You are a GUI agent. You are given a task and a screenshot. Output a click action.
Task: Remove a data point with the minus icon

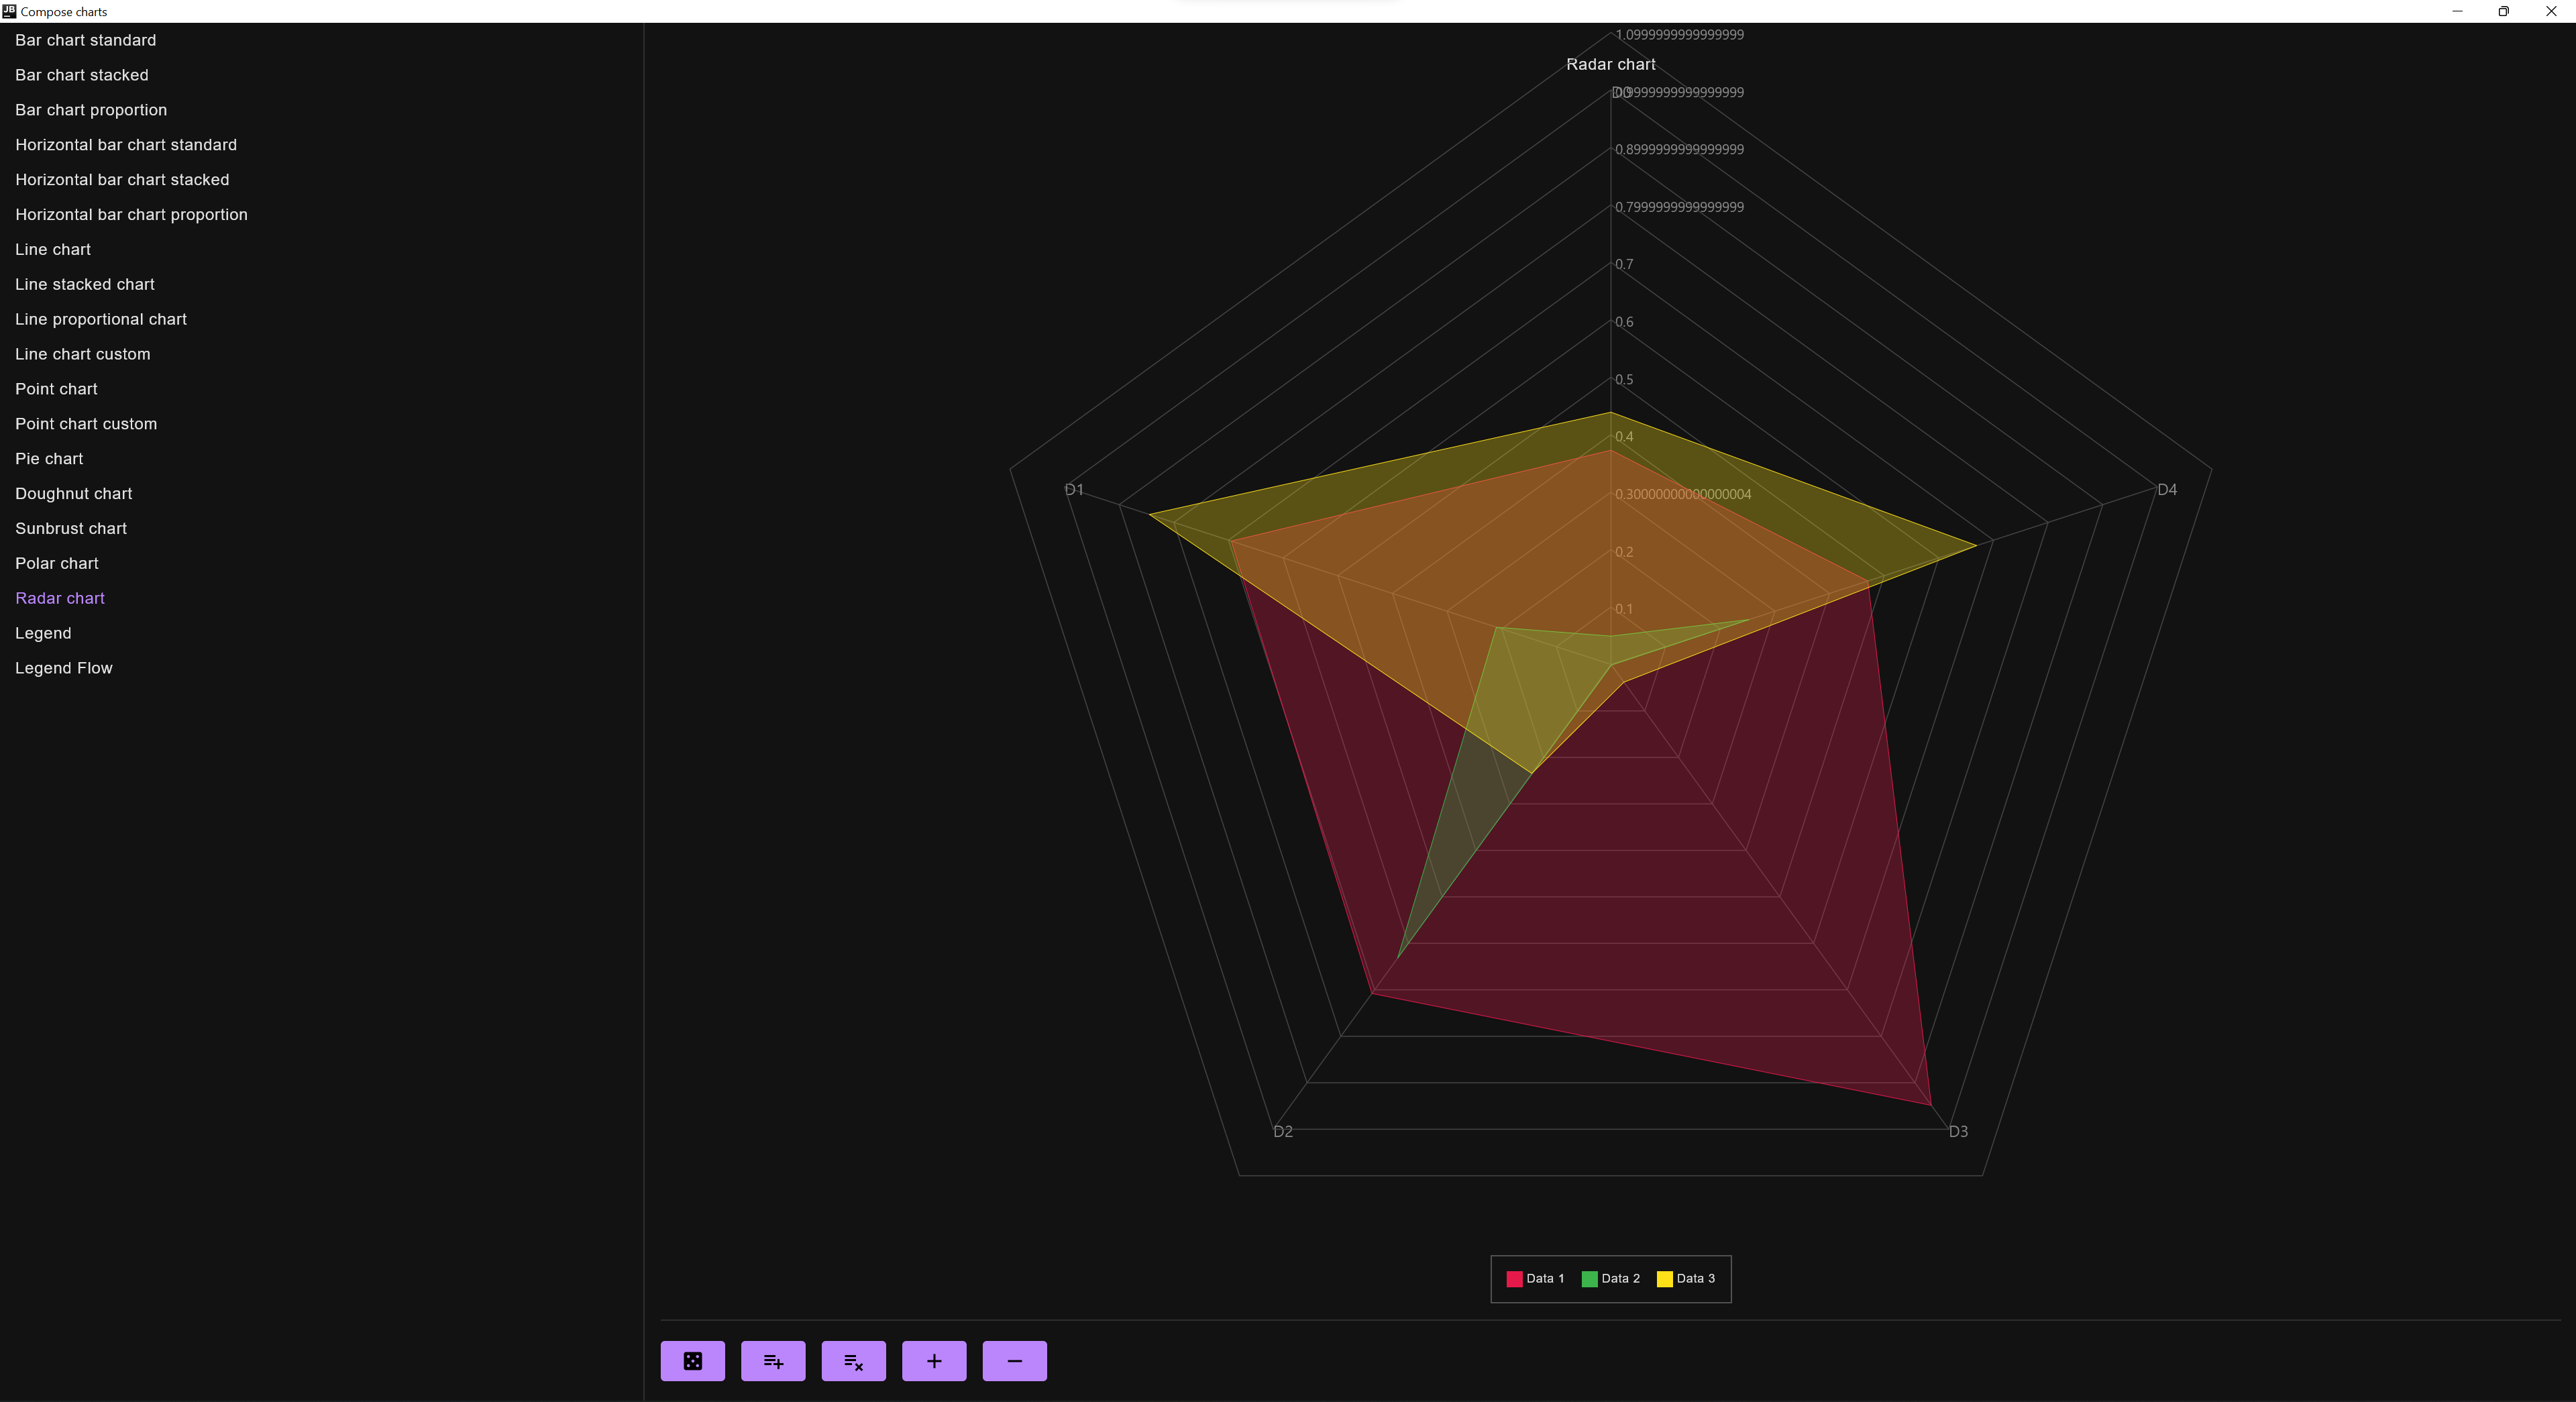point(1013,1360)
